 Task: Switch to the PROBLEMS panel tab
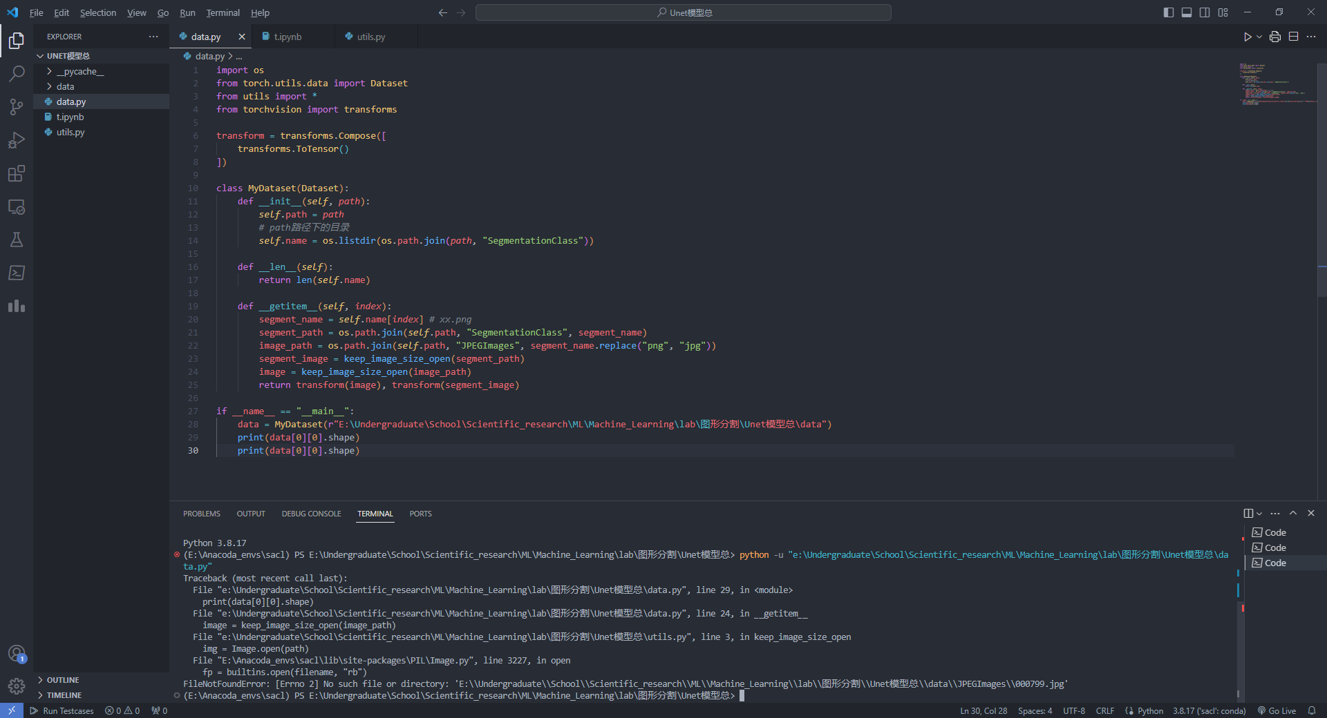tap(202, 514)
